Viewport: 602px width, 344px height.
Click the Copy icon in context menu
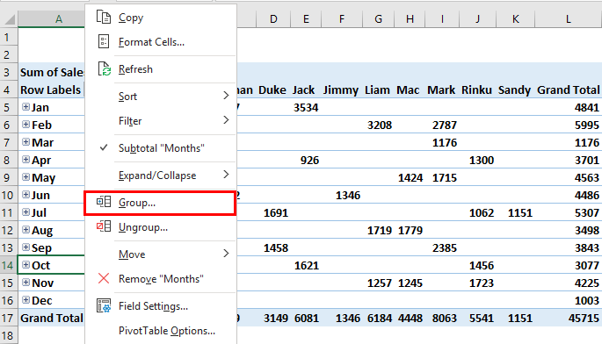coord(104,18)
